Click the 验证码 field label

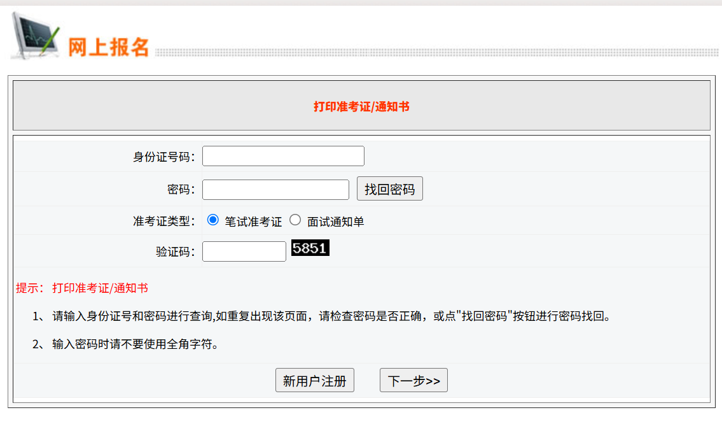click(x=176, y=252)
